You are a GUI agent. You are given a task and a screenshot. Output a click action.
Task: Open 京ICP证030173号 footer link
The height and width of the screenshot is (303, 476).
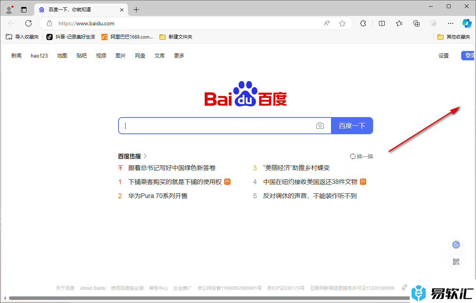click(x=286, y=288)
